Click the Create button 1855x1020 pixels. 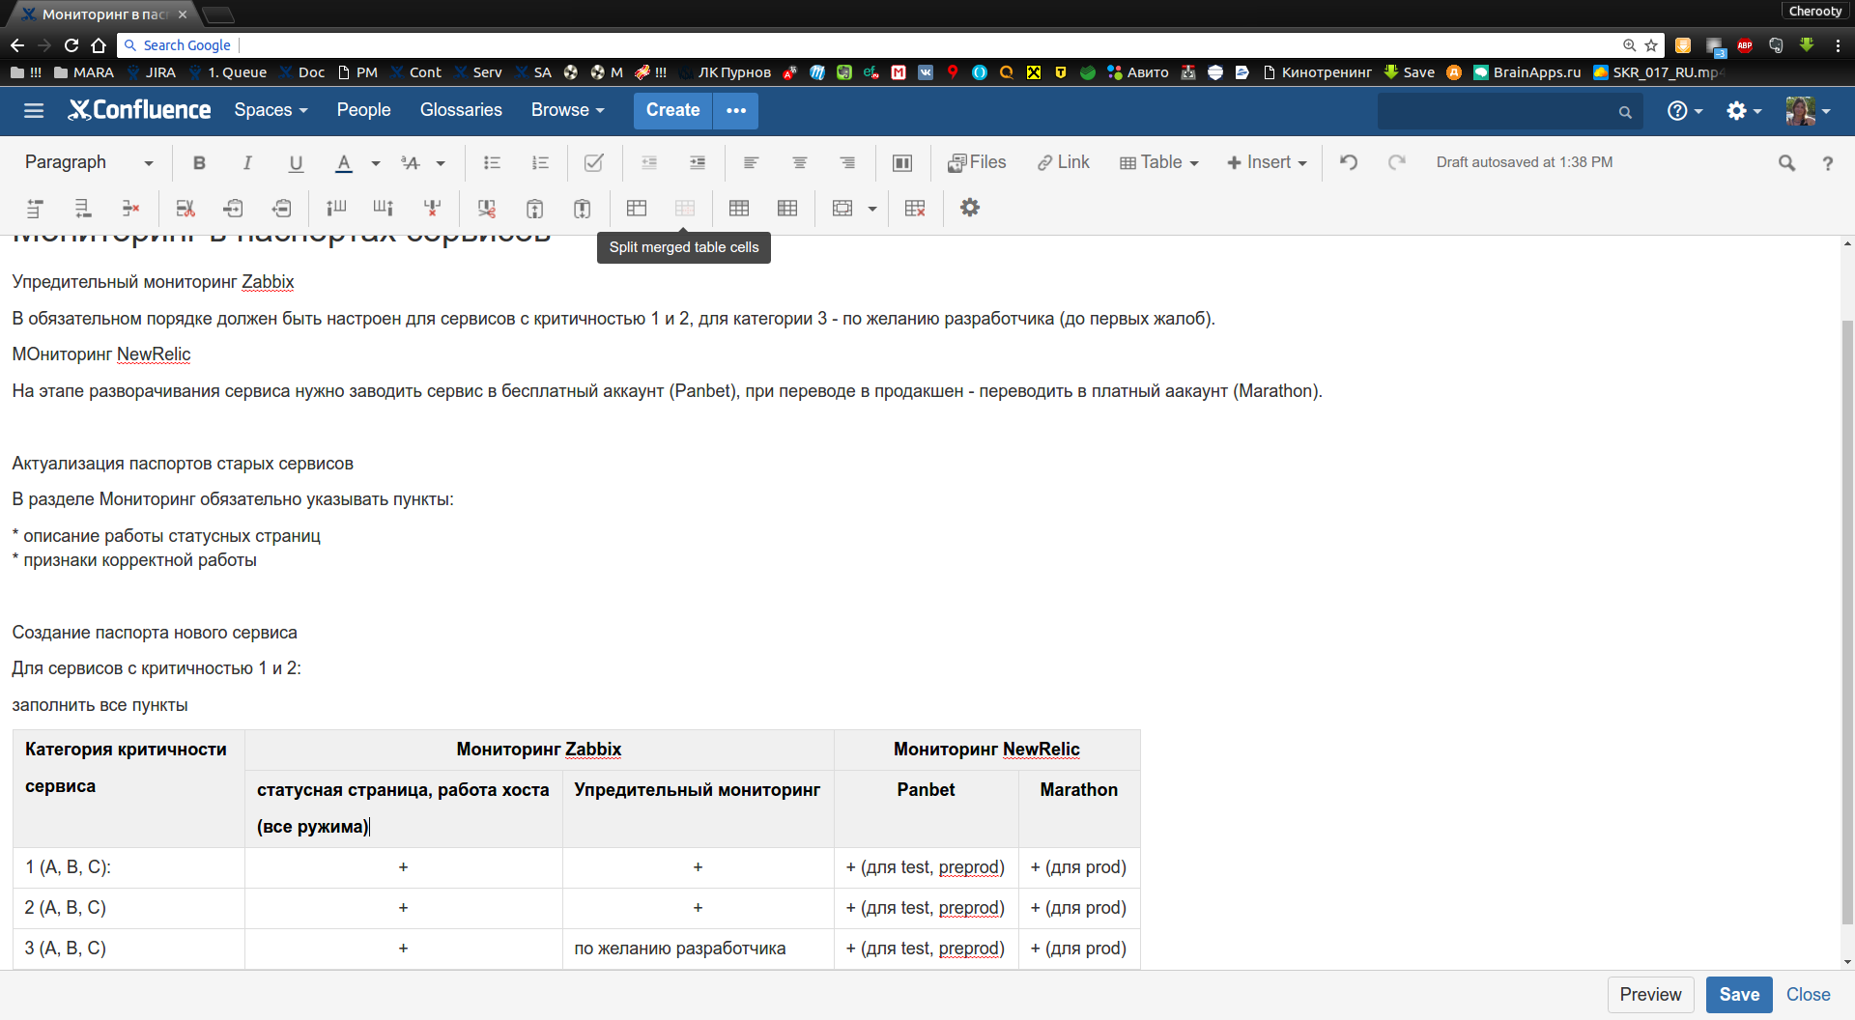click(673, 110)
